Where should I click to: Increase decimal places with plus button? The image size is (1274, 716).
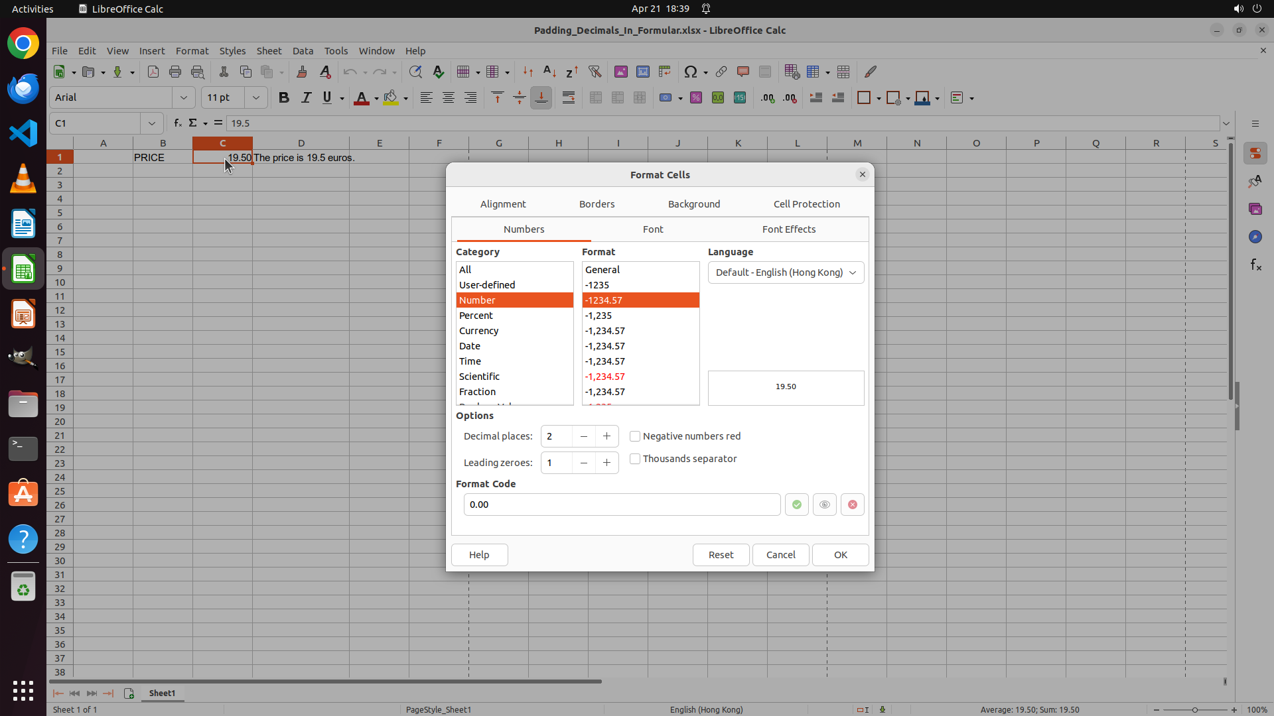tap(606, 436)
